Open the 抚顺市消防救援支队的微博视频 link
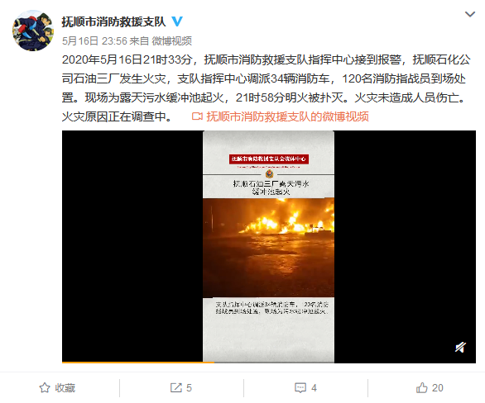This screenshot has height=403, width=485. point(288,116)
